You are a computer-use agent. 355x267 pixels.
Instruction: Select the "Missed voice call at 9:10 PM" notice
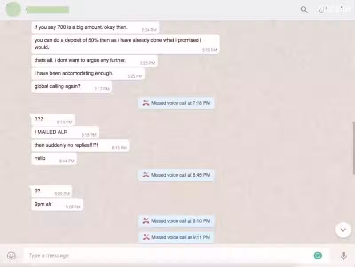[x=176, y=221]
